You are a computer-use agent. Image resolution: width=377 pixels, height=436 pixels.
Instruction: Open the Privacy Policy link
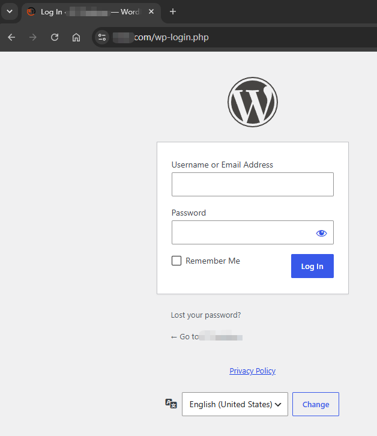coord(253,371)
